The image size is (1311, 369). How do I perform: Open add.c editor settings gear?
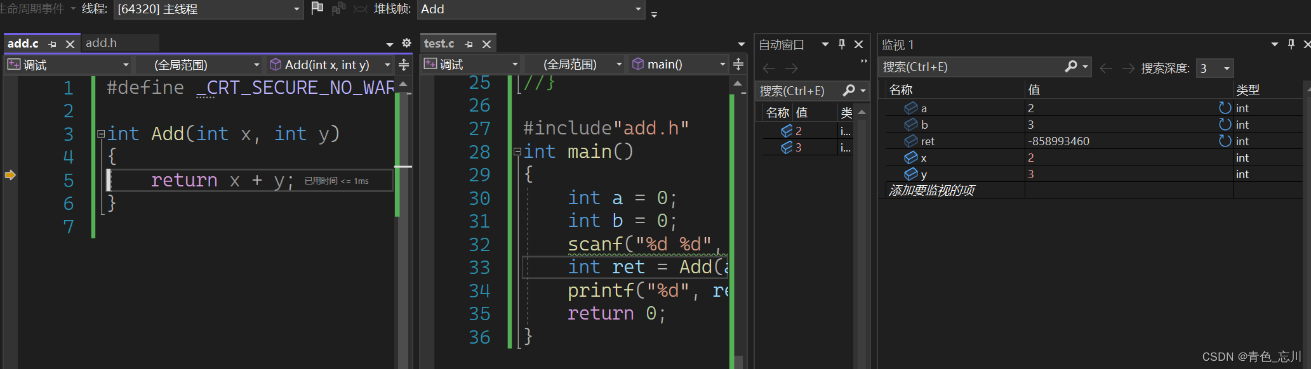tap(407, 43)
